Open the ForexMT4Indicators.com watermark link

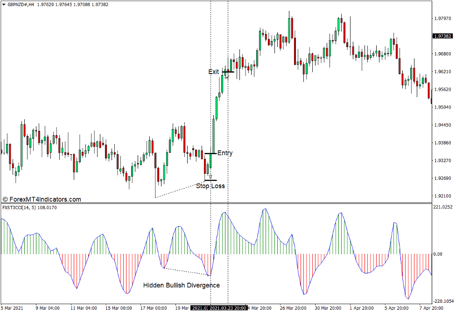(x=42, y=199)
